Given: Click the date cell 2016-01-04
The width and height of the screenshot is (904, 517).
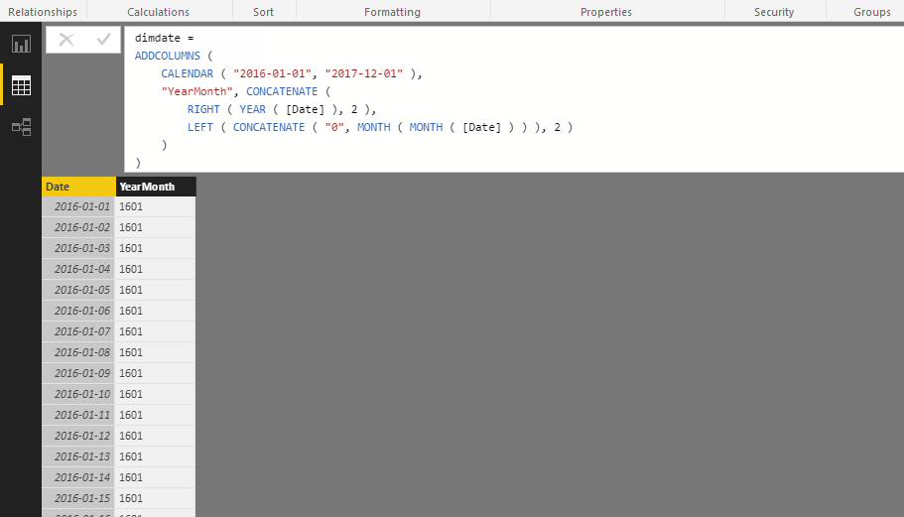Looking at the screenshot, I should [78, 269].
